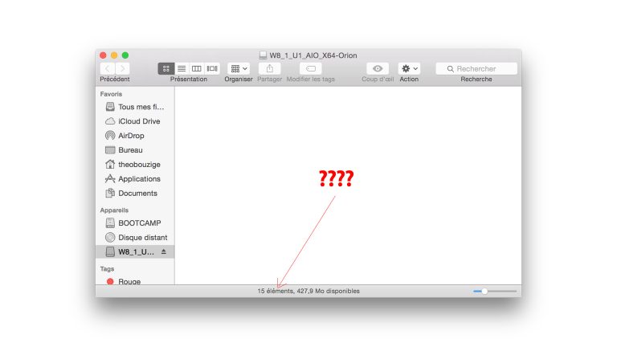Click the Coup d'œil eye icon
Viewport: 617px width, 347px height.
tap(378, 68)
